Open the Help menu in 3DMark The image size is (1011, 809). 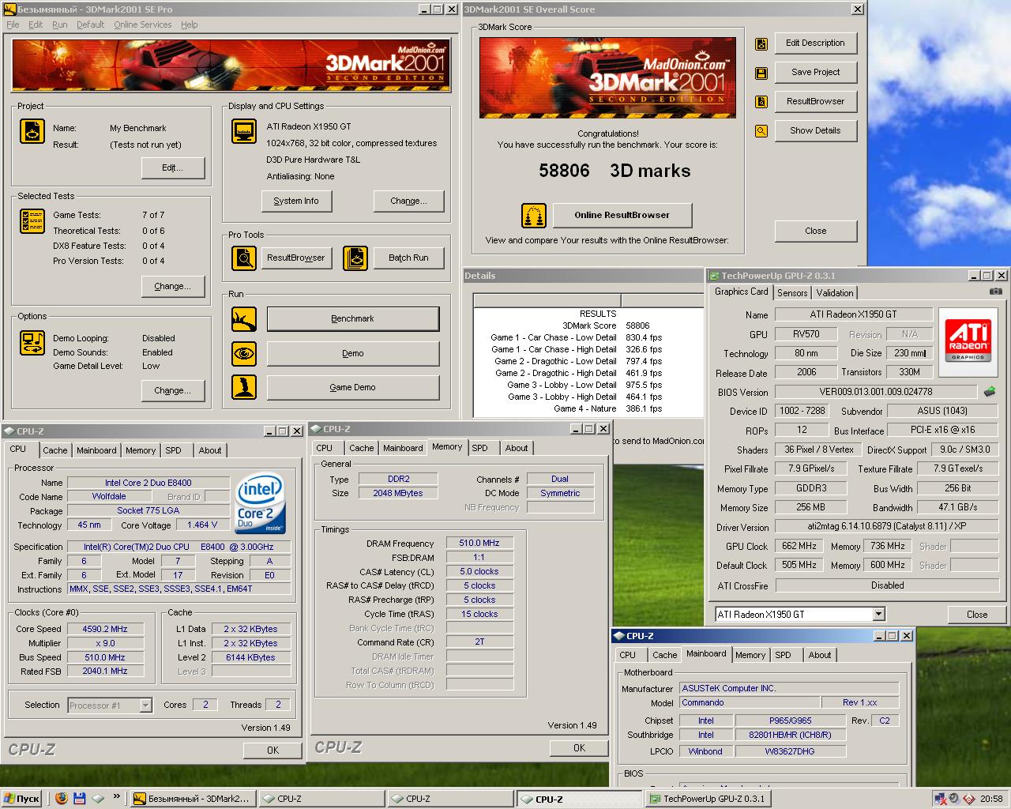tap(189, 24)
